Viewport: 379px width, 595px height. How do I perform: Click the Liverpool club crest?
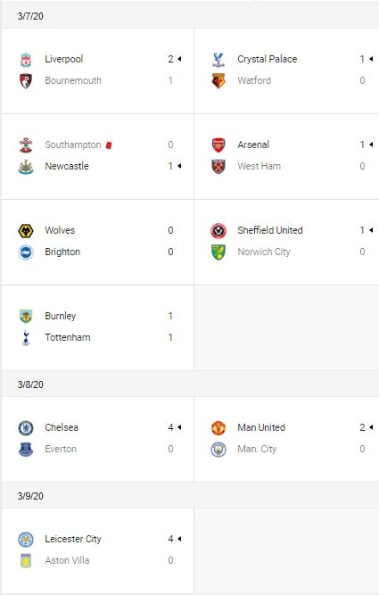[x=26, y=60]
